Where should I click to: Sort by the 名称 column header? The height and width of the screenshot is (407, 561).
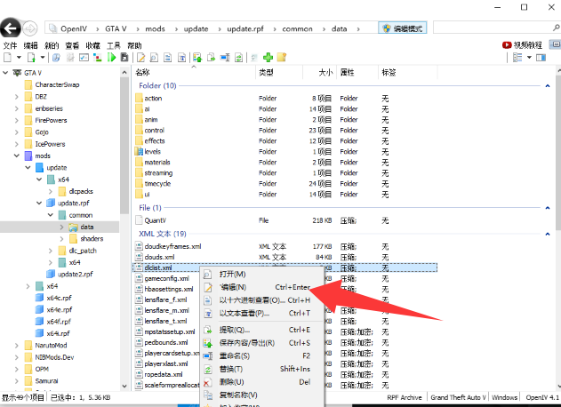(194, 72)
